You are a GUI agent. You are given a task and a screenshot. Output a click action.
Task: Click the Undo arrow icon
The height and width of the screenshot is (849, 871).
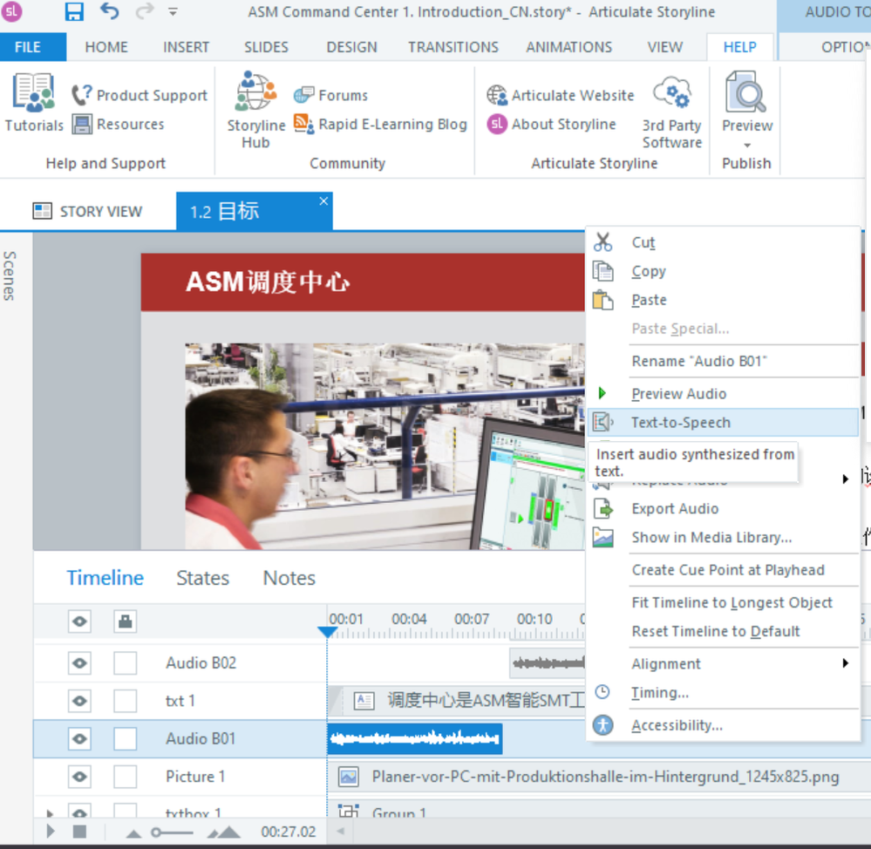pyautogui.click(x=109, y=11)
